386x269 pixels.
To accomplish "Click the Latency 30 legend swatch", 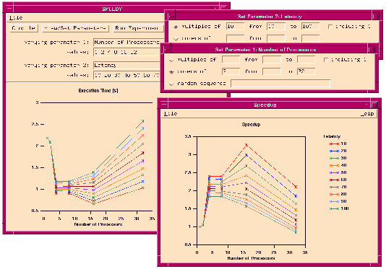I will (x=335, y=158).
